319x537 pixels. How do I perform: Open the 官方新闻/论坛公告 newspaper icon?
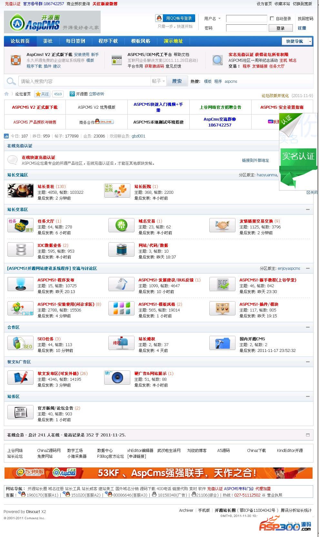[20, 412]
